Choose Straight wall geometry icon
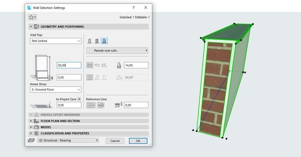The width and height of the screenshot is (301, 157). coord(90,65)
